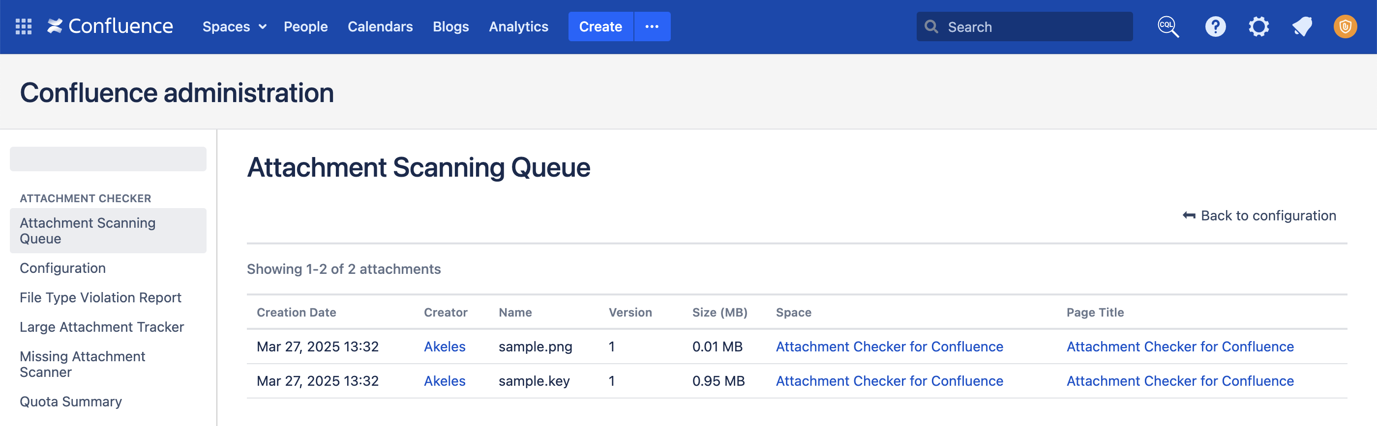Open the app switcher grid icon
The image size is (1377, 426).
click(24, 27)
